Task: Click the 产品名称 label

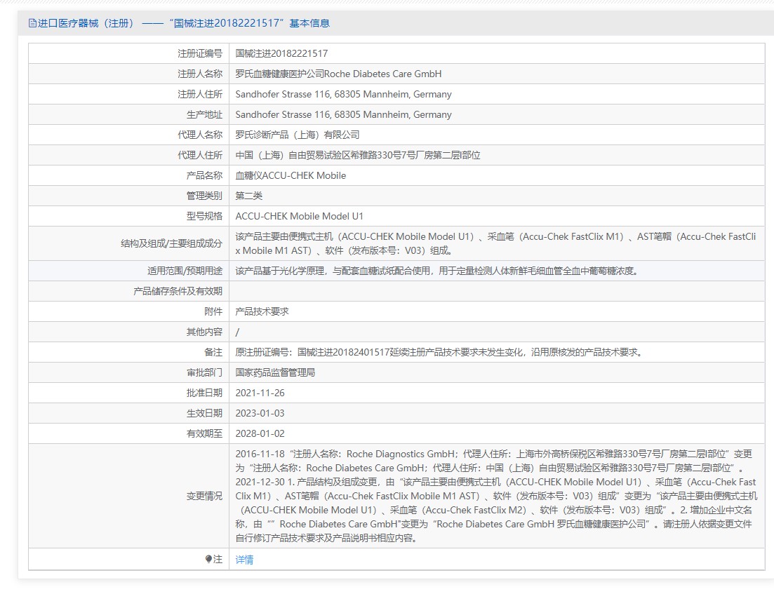Action: [204, 175]
